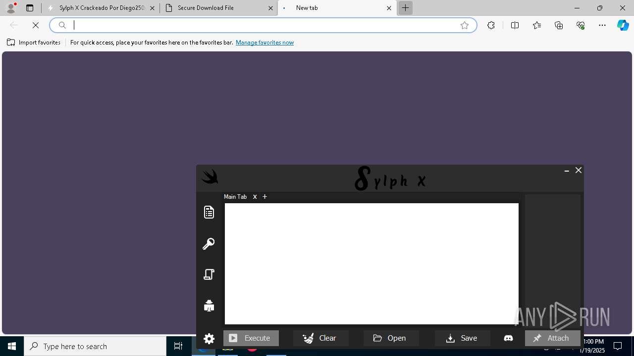Attach Sylph X to the game
634x356 pixels.
553,338
